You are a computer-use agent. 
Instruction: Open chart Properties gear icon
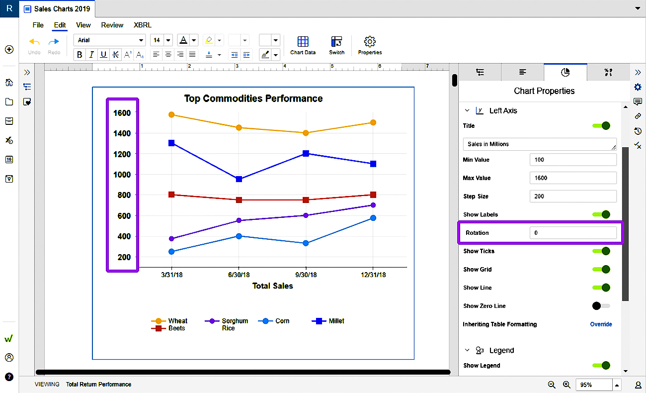[370, 45]
